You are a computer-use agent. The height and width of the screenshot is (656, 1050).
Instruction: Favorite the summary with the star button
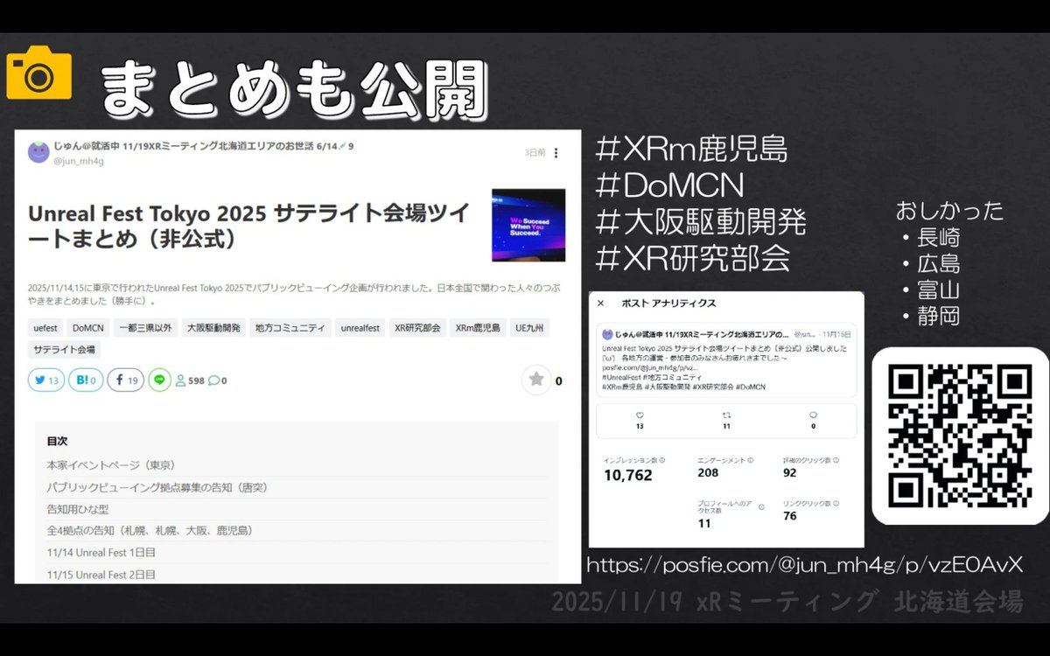pyautogui.click(x=536, y=380)
